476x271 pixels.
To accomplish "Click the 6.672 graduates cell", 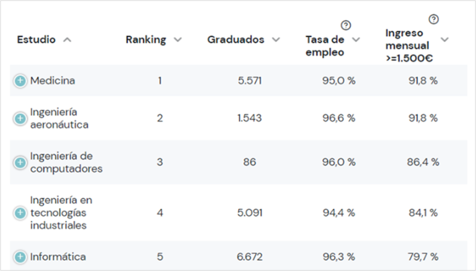I will [x=249, y=257].
